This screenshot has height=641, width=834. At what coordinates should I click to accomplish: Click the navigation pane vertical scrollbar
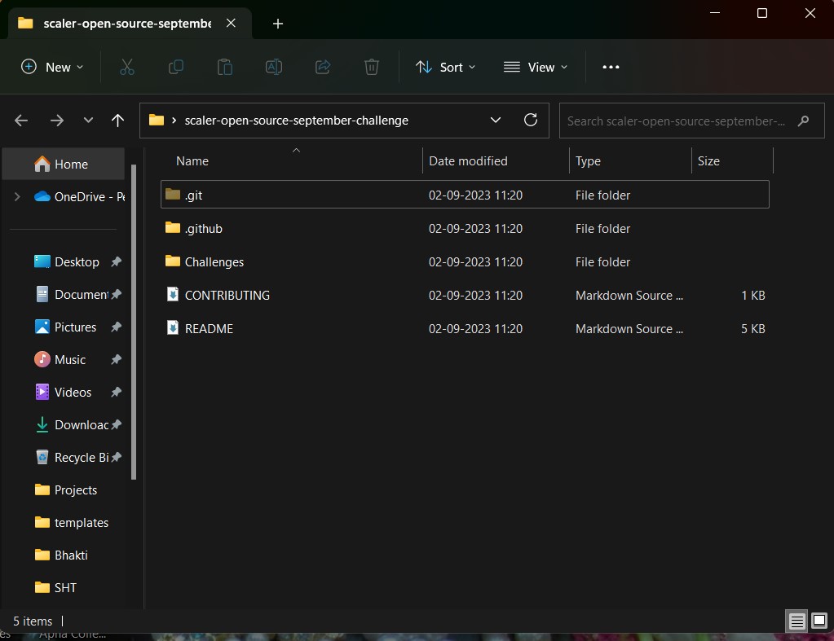[135, 326]
